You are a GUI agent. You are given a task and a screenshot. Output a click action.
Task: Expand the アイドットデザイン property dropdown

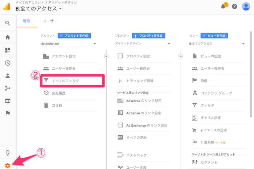point(143,44)
